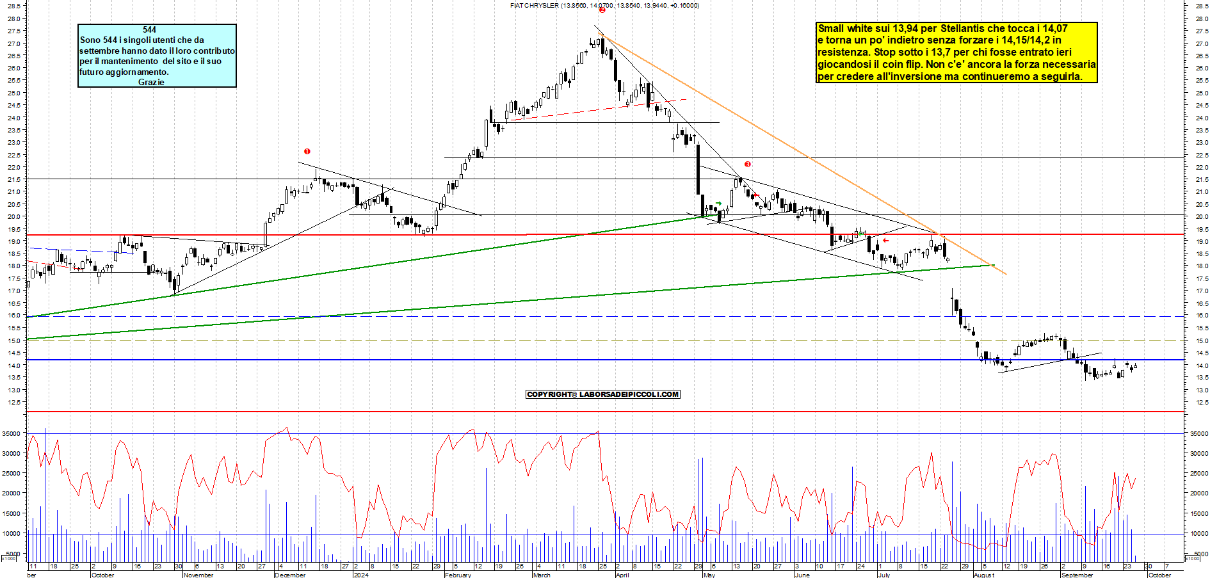Click the 'March' label on the time axis
1210x578 pixels.
(x=542, y=575)
